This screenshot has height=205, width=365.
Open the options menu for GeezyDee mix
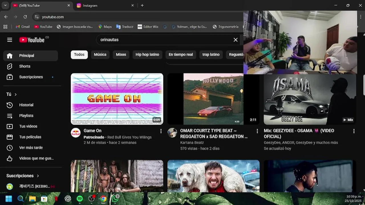coord(354,131)
